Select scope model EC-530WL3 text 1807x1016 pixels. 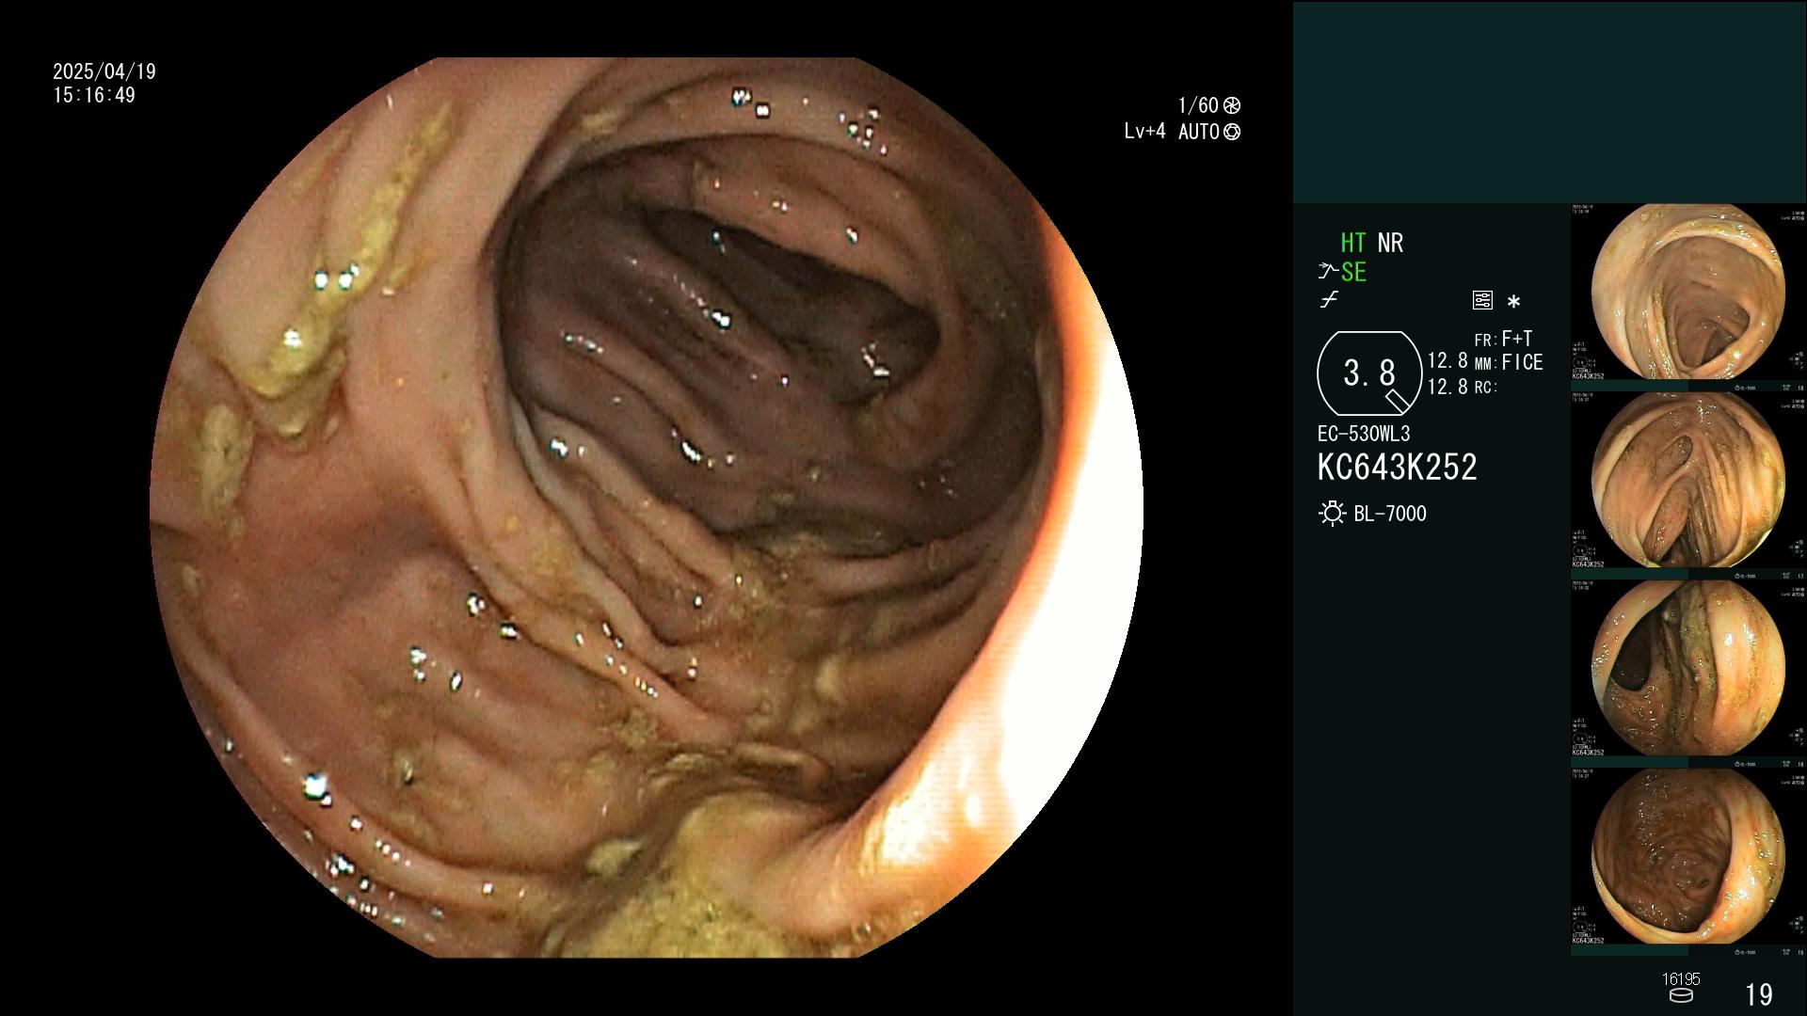coord(1364,434)
